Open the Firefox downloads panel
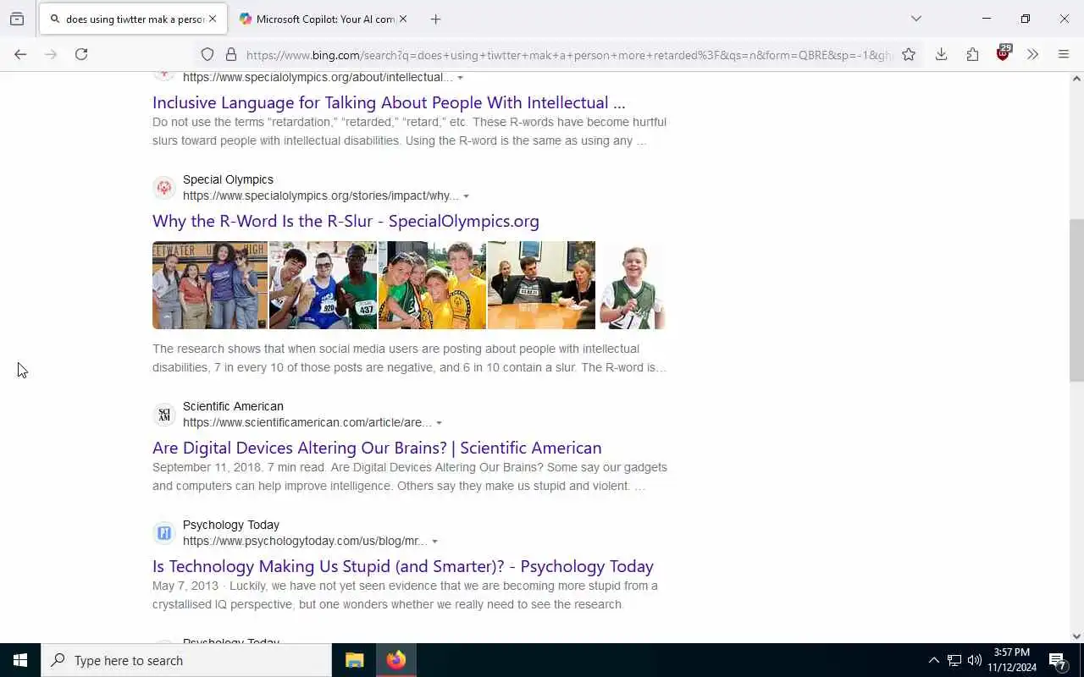 point(941,54)
